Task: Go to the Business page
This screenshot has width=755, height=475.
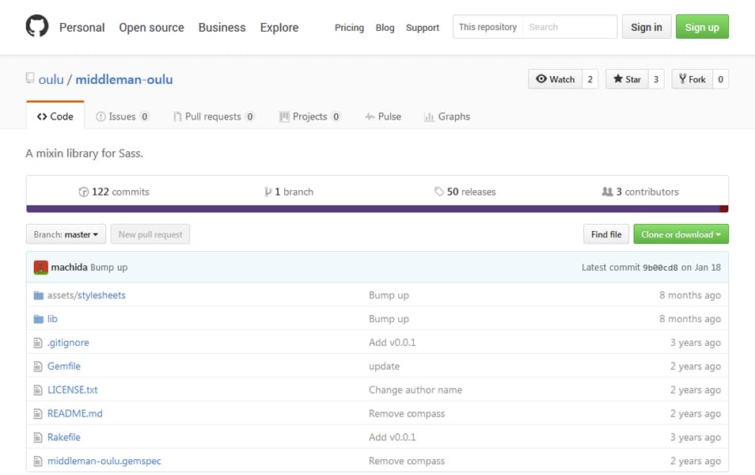Action: click(222, 28)
